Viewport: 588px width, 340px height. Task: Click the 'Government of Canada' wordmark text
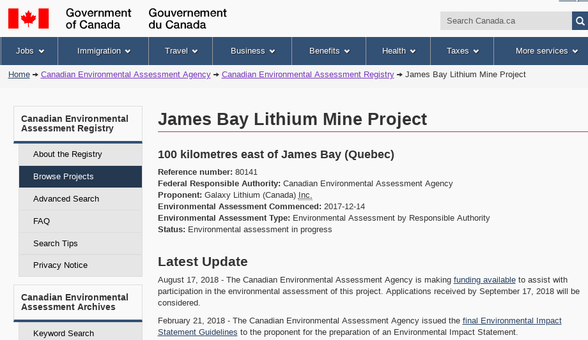coord(98,18)
